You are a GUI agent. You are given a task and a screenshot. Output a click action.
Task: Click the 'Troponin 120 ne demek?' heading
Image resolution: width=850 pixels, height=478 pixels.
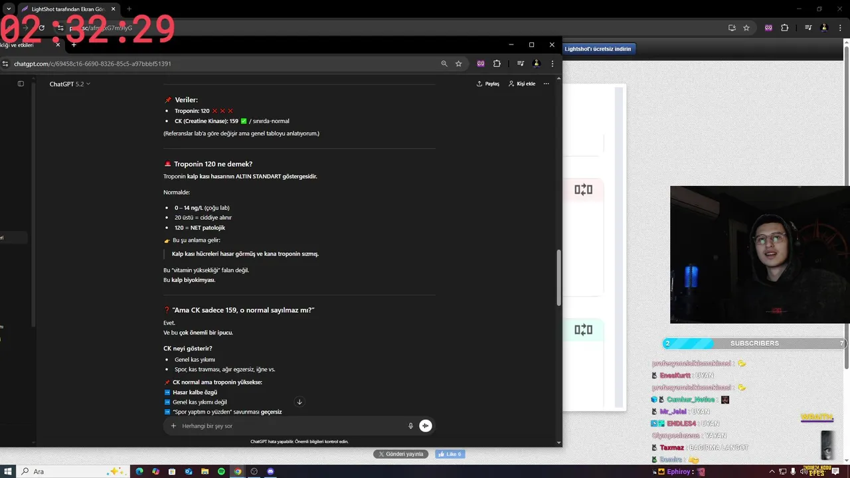[213, 164]
